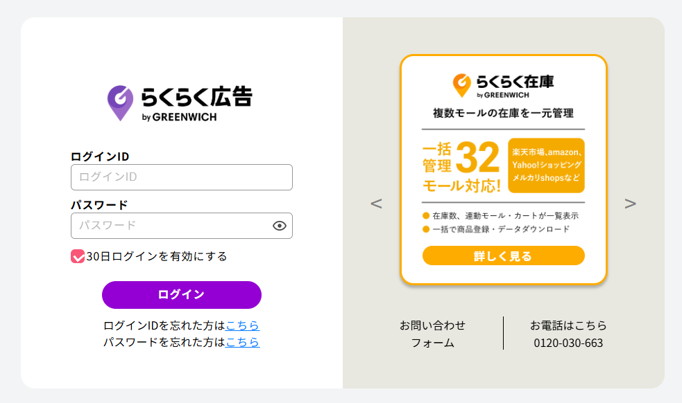Viewport: 682px width, 403px height.
Task: Click the 30日ログインを有効にする label text
Action: click(157, 256)
